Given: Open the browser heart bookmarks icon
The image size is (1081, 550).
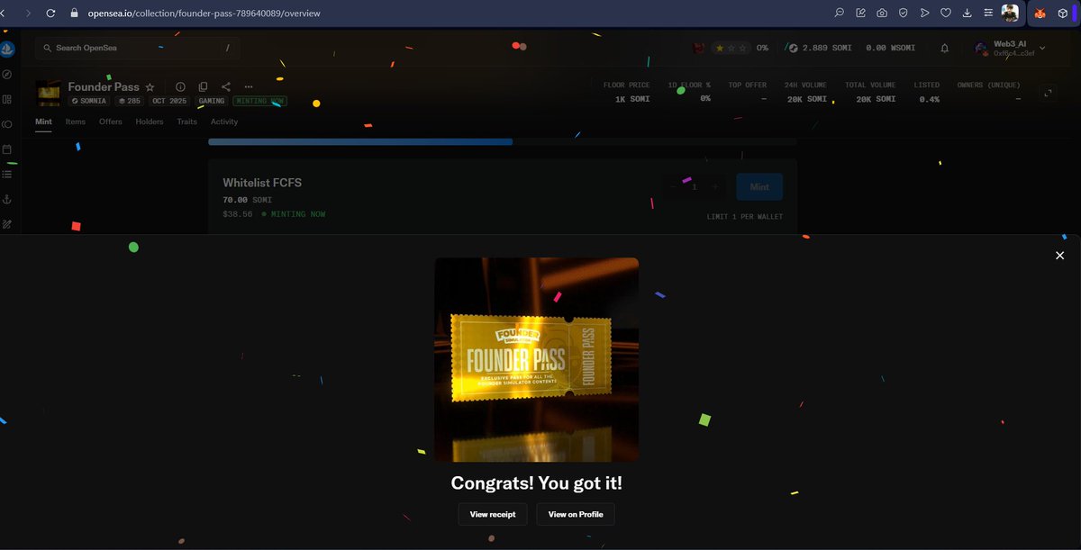Looking at the screenshot, I should click(x=946, y=13).
